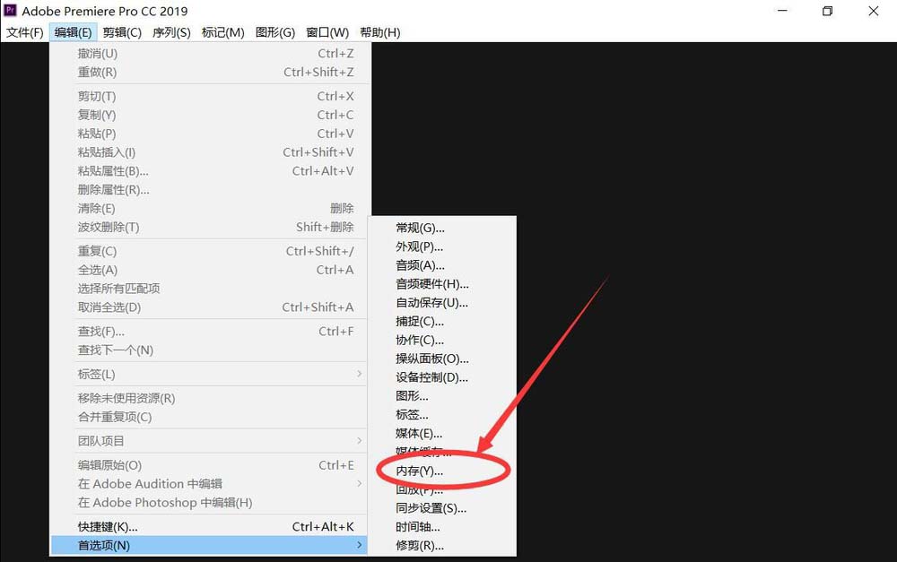Screen dimensions: 897x562
Task: Open 自动保存(U)... preferences
Action: 441,302
